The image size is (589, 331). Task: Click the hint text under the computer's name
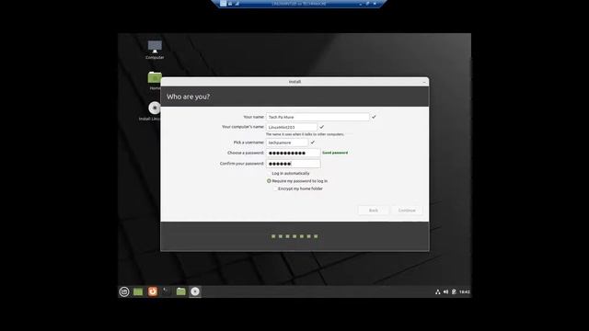pos(305,134)
